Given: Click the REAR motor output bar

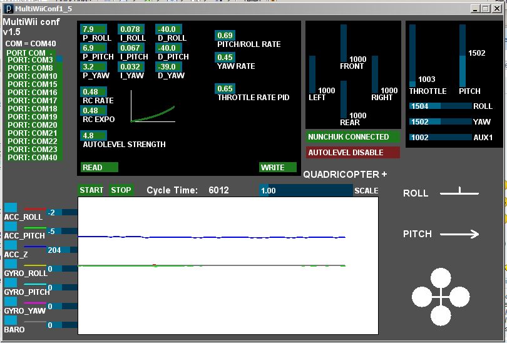Looking at the screenshot, I should 344,100.
